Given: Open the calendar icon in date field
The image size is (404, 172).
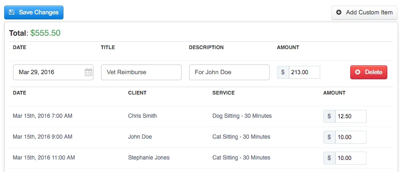Looking at the screenshot, I should coord(88,72).
